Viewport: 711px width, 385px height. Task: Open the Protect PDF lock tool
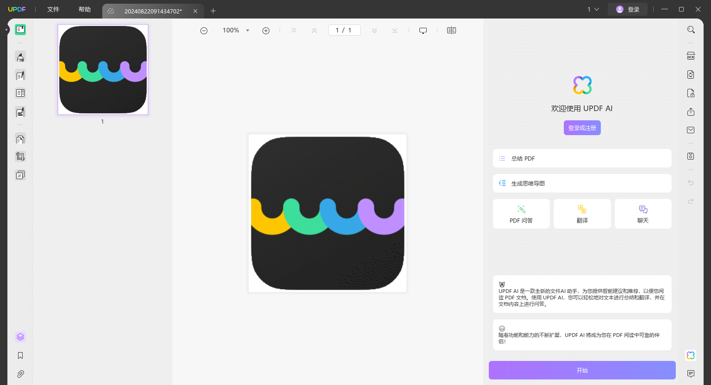point(691,93)
